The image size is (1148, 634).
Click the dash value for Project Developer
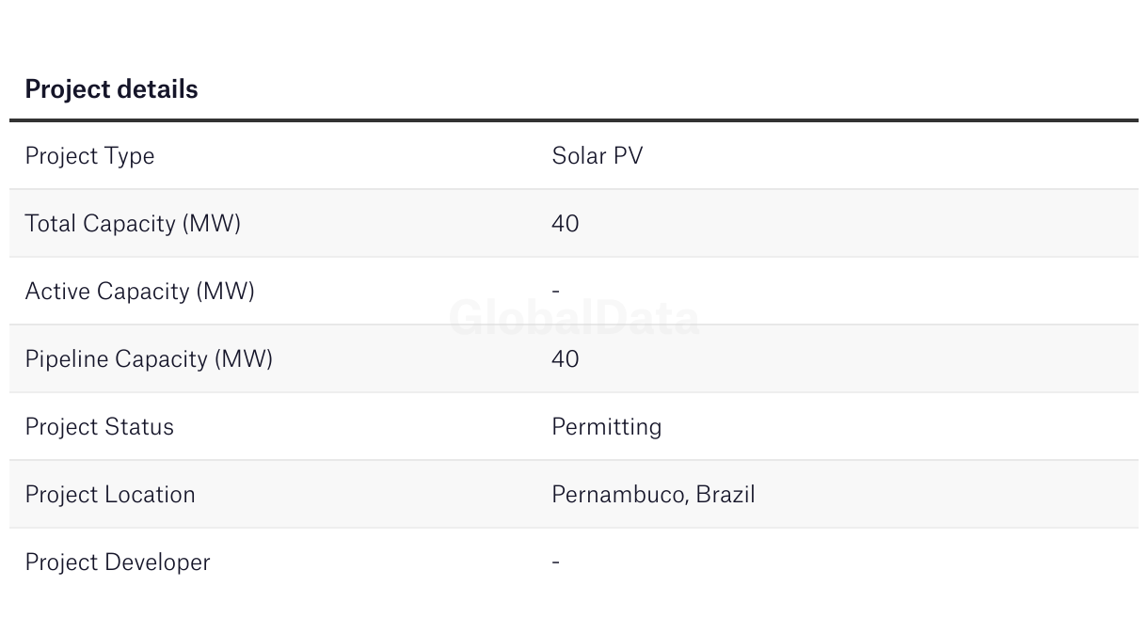coord(556,563)
